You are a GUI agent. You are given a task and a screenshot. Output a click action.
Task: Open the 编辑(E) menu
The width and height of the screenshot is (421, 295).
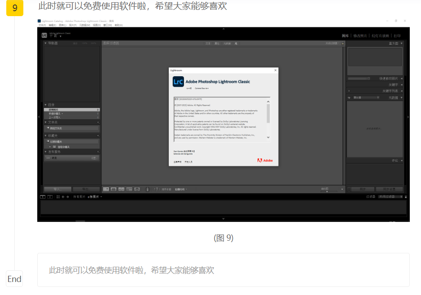pyautogui.click(x=53, y=25)
